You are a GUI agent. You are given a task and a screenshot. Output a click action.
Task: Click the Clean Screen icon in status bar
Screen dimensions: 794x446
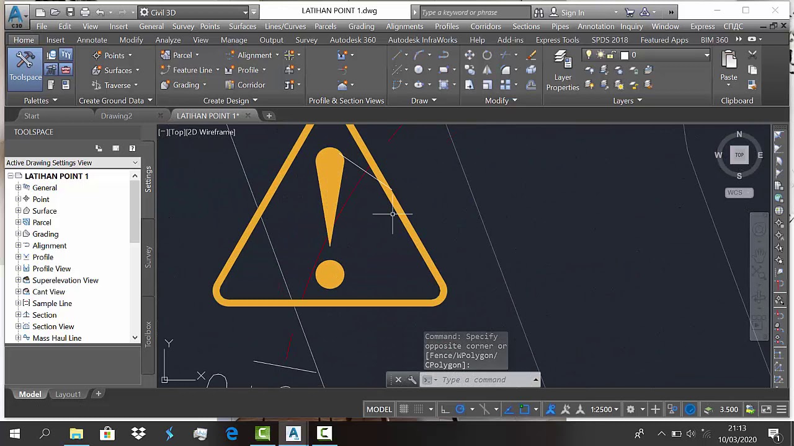[x=766, y=409]
